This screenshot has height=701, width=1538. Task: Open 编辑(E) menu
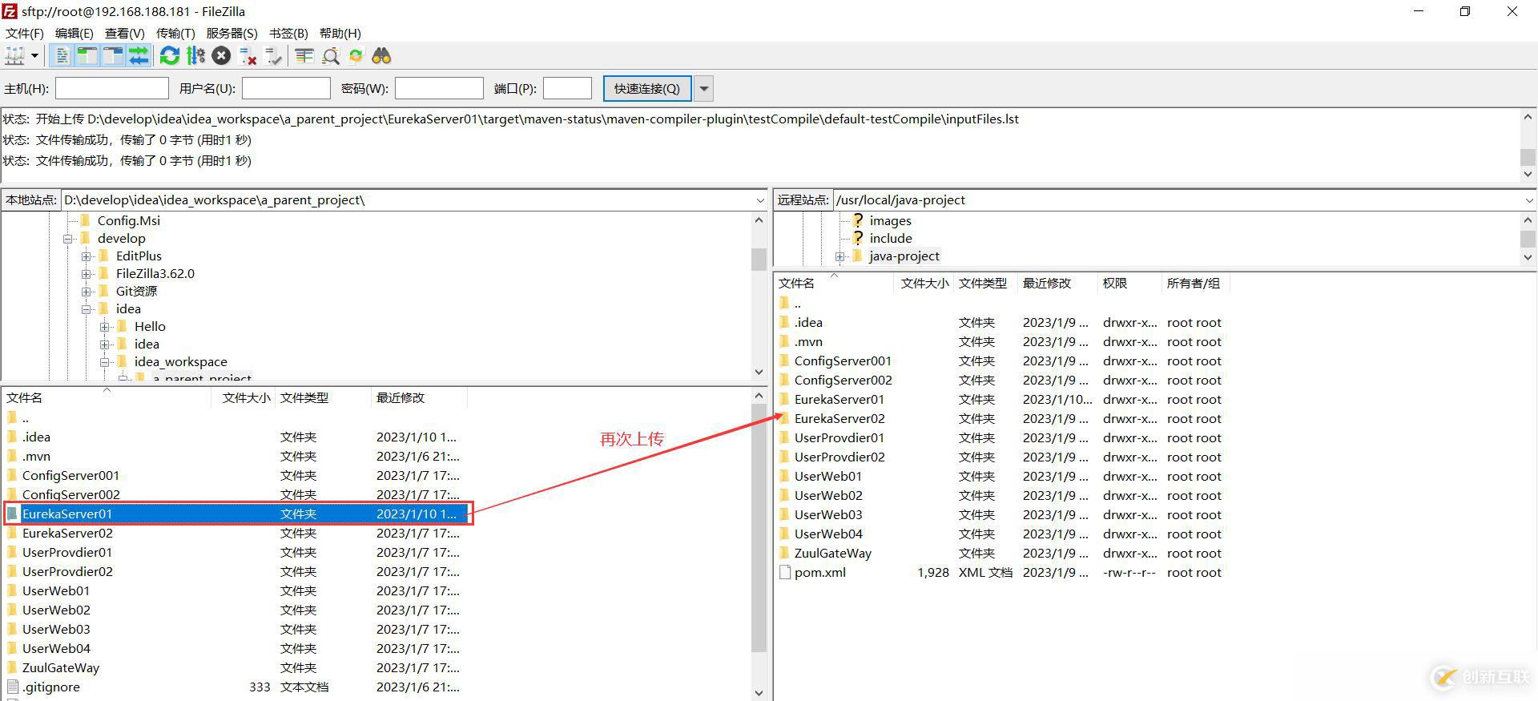click(74, 33)
